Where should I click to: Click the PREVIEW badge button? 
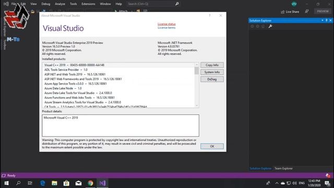[323, 11]
